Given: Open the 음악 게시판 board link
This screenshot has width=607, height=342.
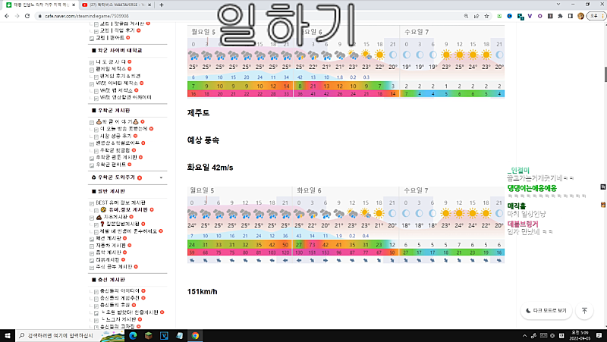Looking at the screenshot, I should pyautogui.click(x=109, y=253).
